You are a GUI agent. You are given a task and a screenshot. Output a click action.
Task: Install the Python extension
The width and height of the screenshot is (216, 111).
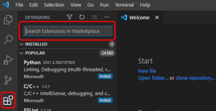tap(105, 76)
